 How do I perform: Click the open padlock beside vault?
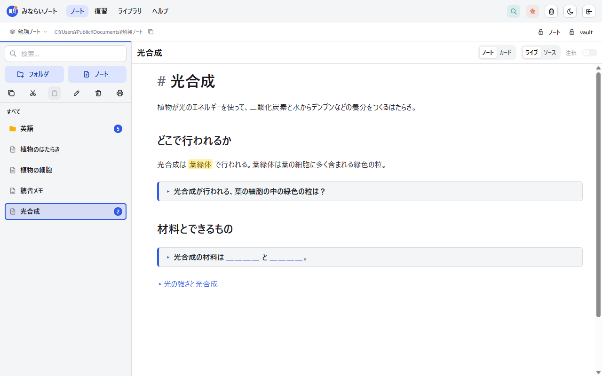[x=572, y=32]
